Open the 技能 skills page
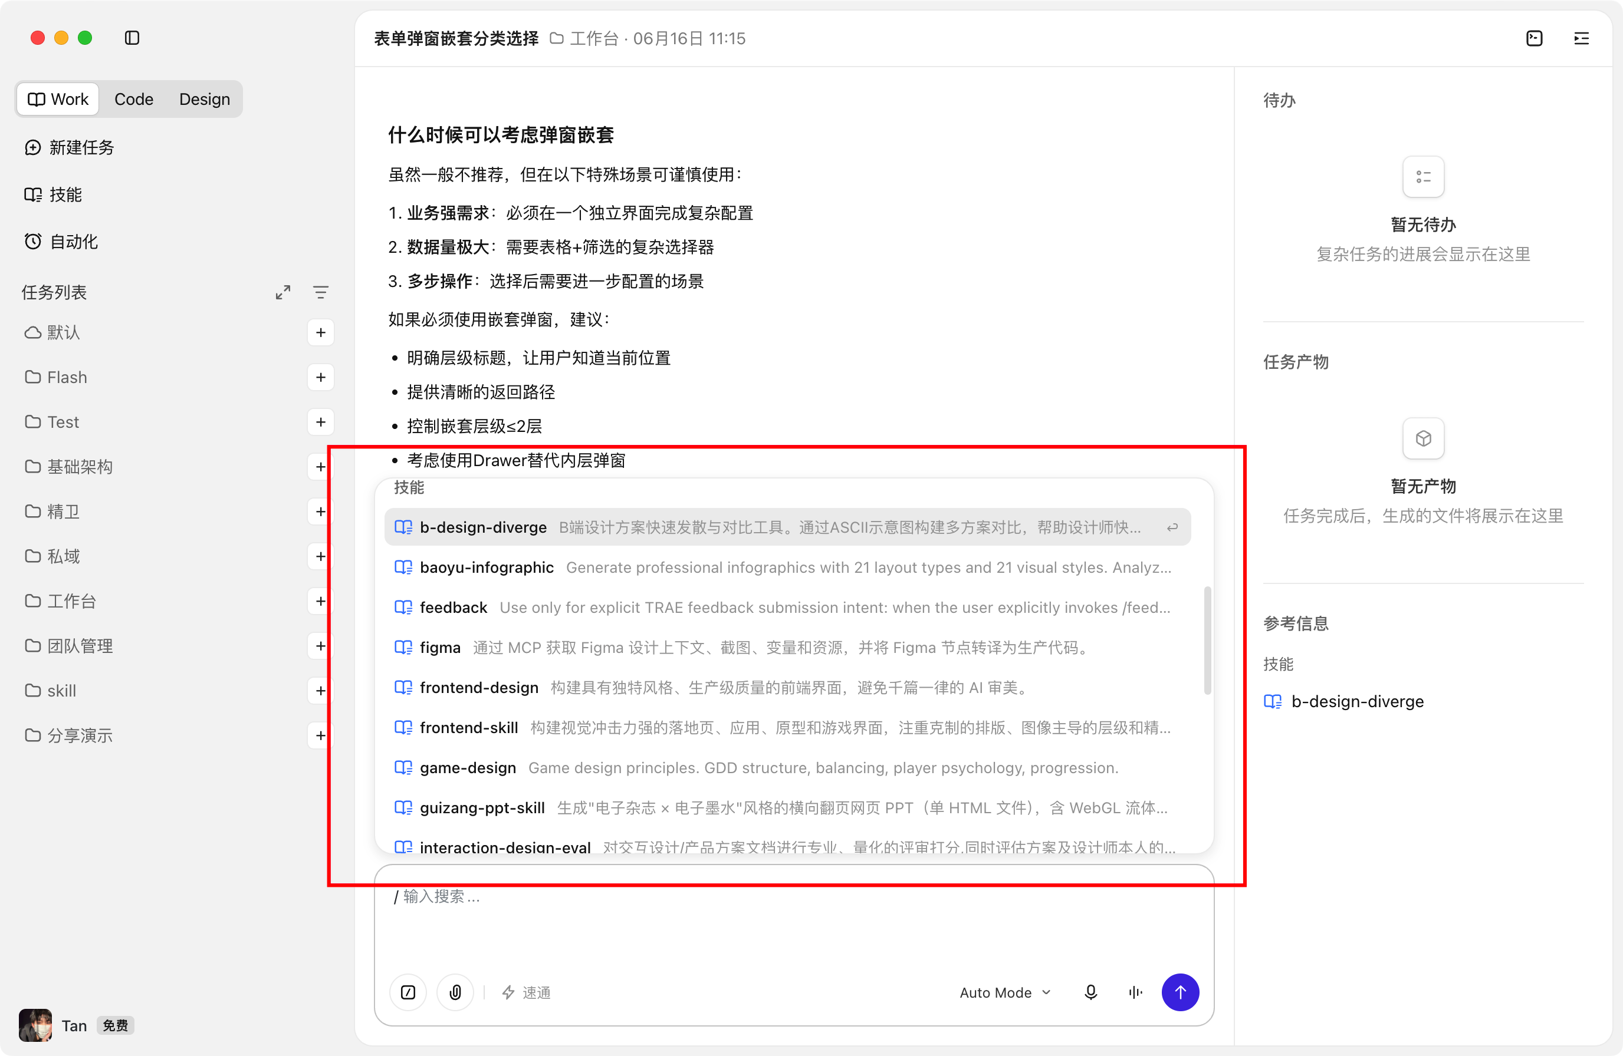Image resolution: width=1623 pixels, height=1056 pixels. tap(53, 195)
